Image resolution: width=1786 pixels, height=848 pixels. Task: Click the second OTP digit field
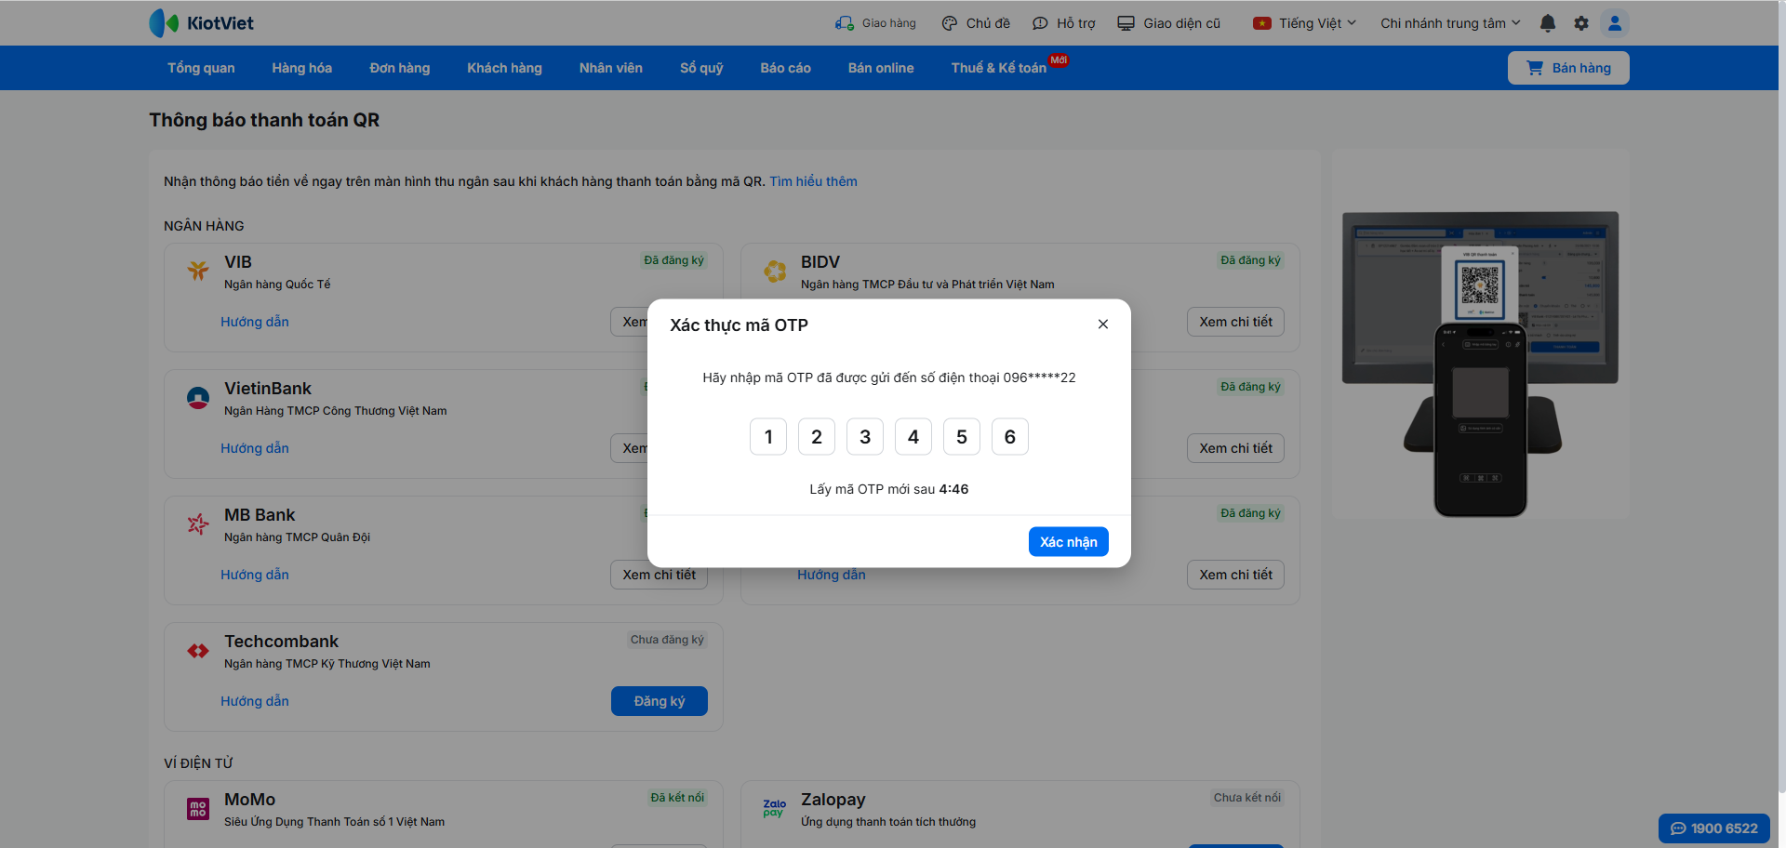click(x=817, y=437)
